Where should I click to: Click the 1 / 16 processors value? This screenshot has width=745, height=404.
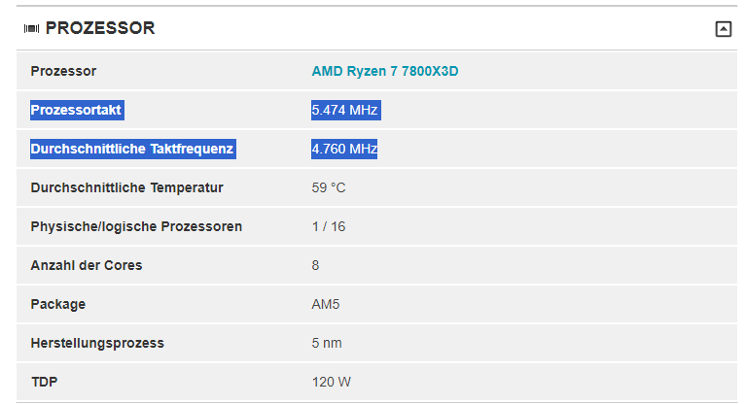329,226
